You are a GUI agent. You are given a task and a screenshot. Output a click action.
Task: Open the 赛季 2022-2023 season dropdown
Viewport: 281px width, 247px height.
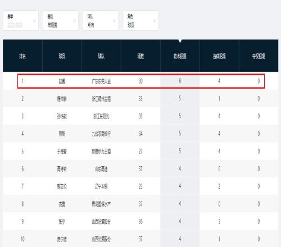21,21
